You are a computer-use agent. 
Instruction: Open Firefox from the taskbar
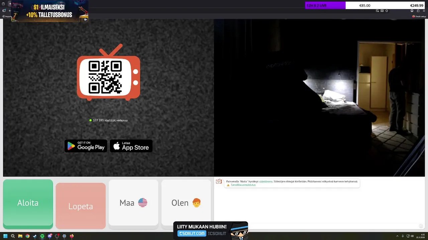[x=72, y=236]
